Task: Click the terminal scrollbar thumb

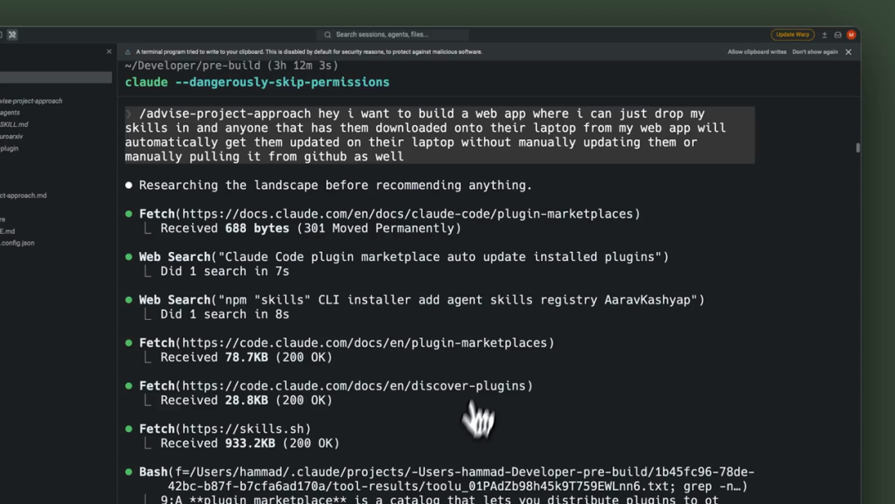Action: click(858, 148)
